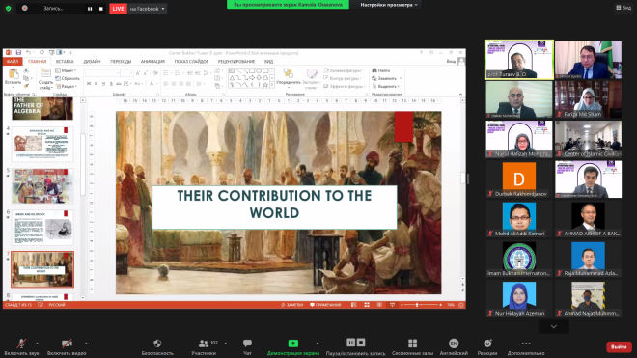This screenshot has height=358, width=637.
Task: Switch gallery layout via Вид button
Action: point(623,8)
